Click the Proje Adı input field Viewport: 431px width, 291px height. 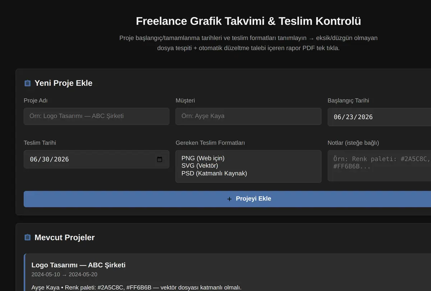click(x=96, y=116)
